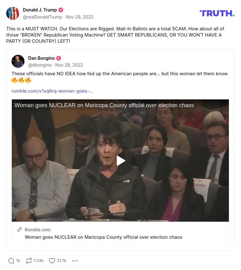The image size is (241, 270).
Task: Open the @realDonaldTrump handle
Action: 42,17
